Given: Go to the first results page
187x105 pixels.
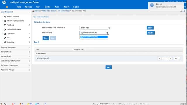Looking at the screenshot, I should tap(160, 58).
